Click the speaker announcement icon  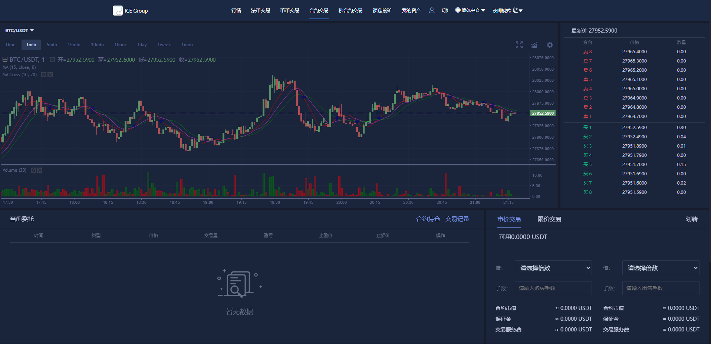pyautogui.click(x=445, y=10)
